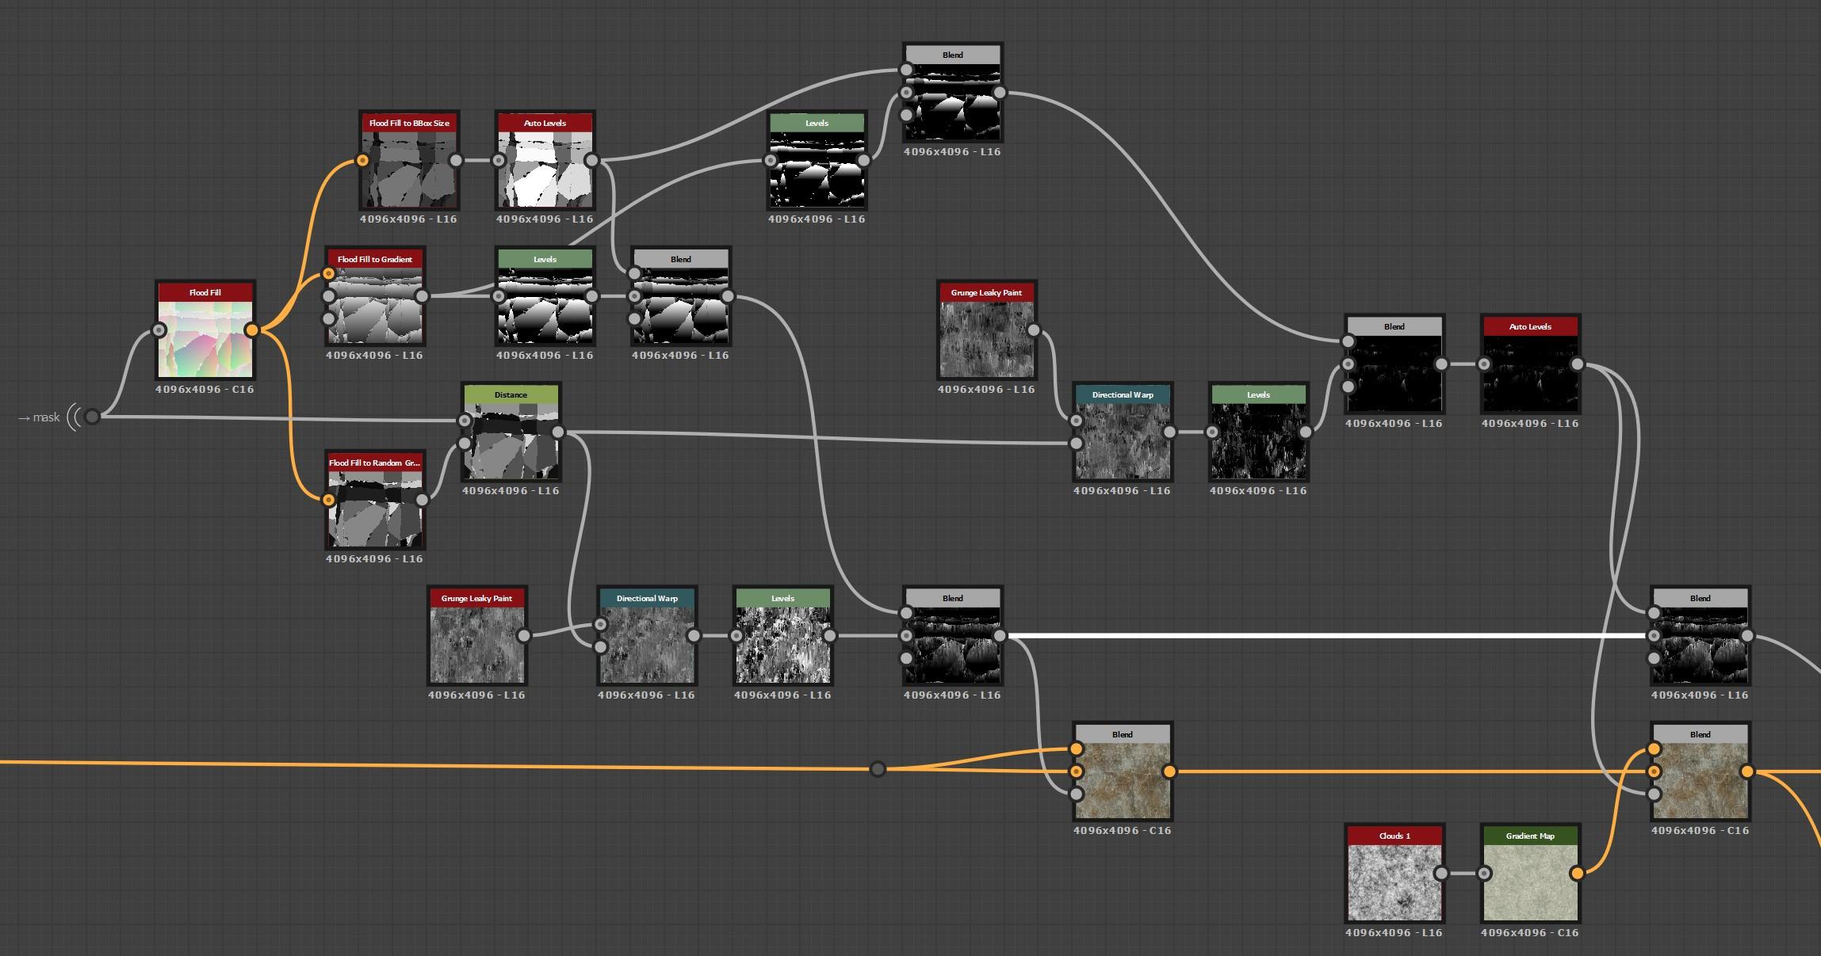Select the topmost Blend node
1821x956 pixels.
tap(952, 101)
